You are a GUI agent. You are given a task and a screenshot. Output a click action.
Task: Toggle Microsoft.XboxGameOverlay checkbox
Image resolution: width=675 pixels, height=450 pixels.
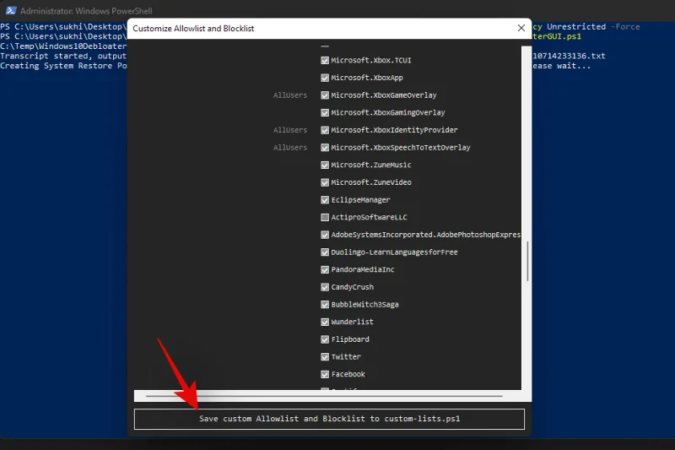click(x=325, y=95)
